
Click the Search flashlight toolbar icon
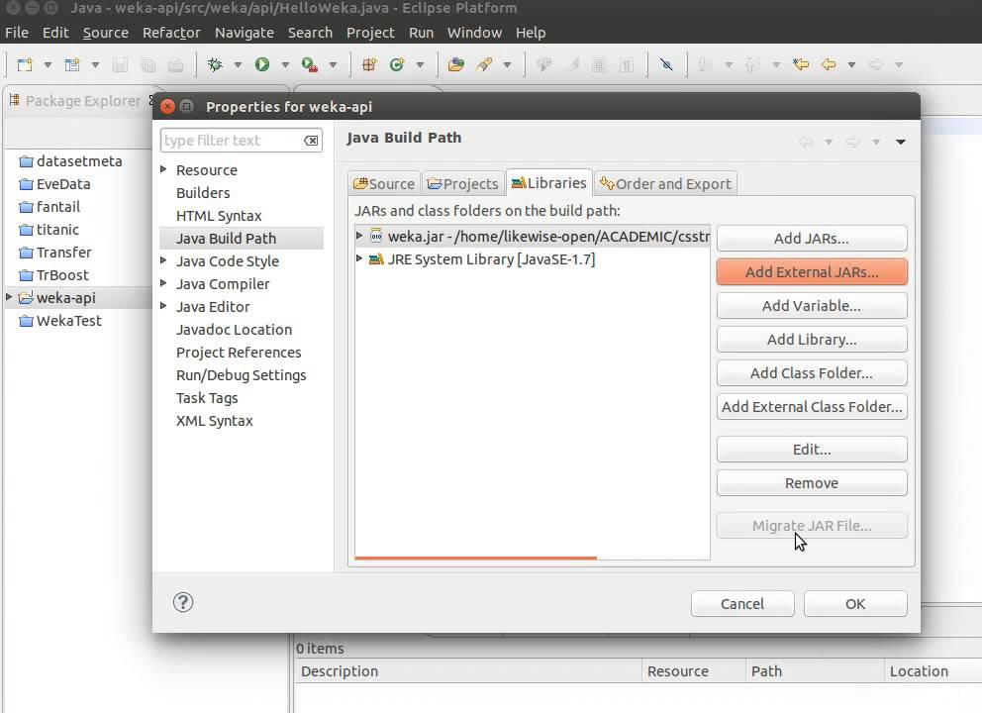pos(483,64)
